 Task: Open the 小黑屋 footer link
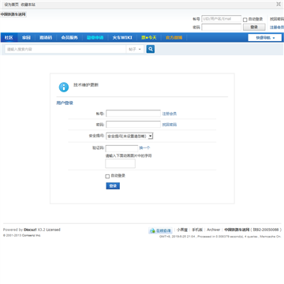tap(182, 230)
